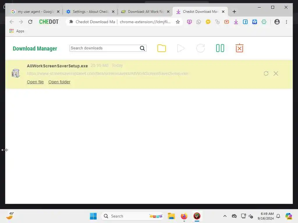This screenshot has height=223, width=298.
Task: Open the Windows Start menu
Action: (93, 216)
